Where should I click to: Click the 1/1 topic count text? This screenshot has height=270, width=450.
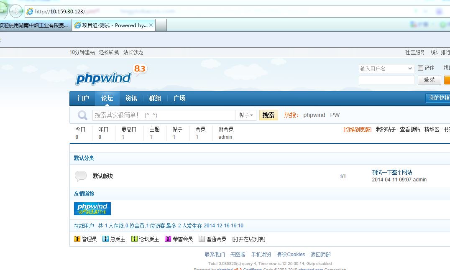tap(343, 176)
